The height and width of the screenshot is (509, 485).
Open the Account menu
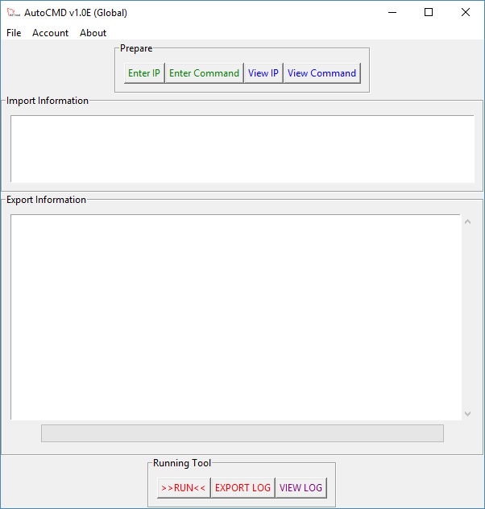(50, 33)
